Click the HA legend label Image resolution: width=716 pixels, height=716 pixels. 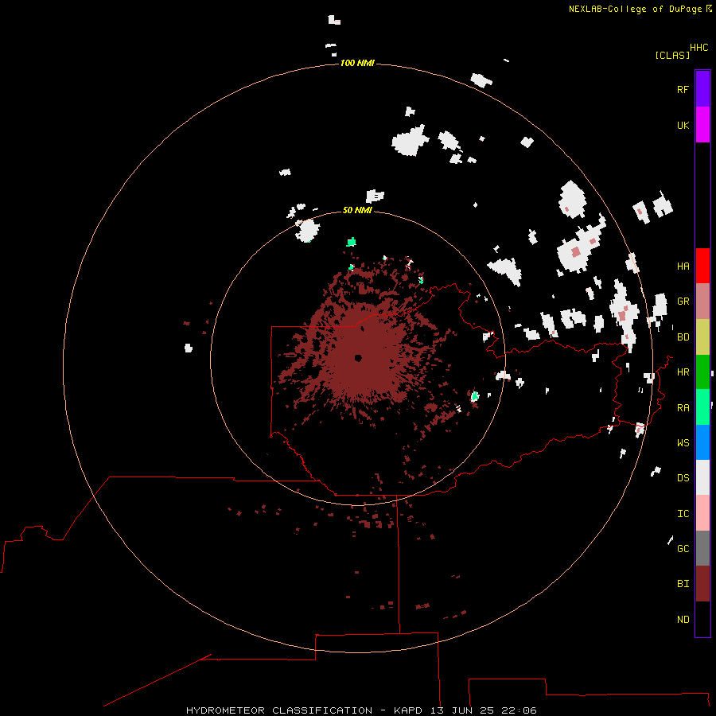click(x=683, y=267)
